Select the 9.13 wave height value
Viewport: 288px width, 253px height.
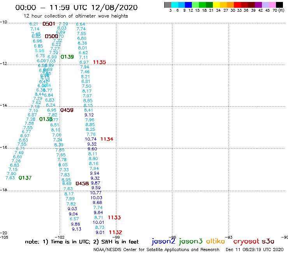click(x=77, y=229)
